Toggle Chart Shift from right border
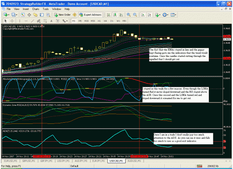The height and width of the screenshot is (169, 233). point(149,15)
